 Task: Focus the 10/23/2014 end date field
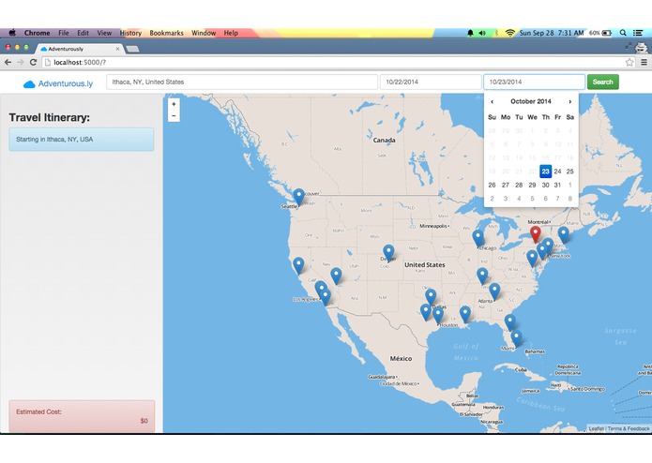click(x=534, y=82)
